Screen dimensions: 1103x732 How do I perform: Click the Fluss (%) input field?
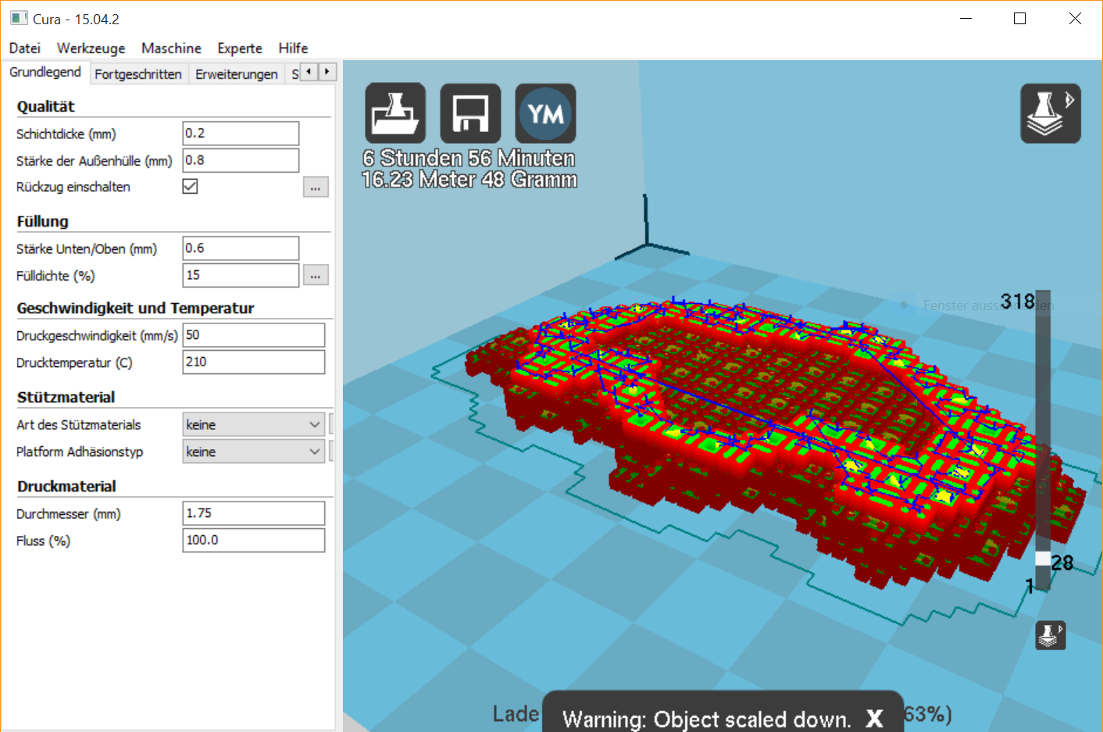(x=254, y=540)
